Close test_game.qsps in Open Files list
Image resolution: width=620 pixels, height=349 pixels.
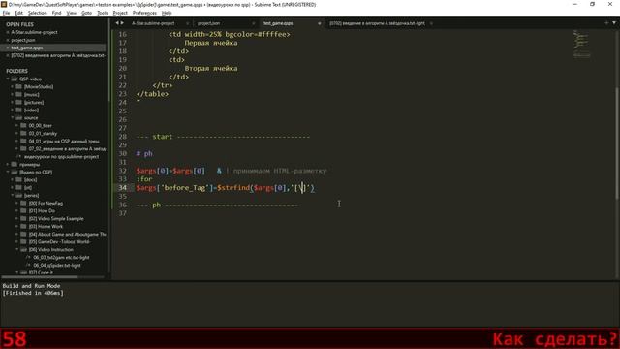click(x=8, y=48)
